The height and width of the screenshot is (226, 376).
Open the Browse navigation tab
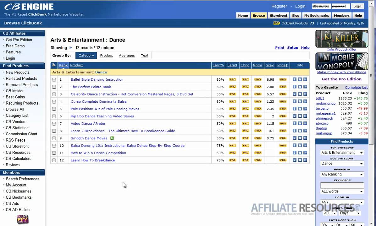click(259, 16)
